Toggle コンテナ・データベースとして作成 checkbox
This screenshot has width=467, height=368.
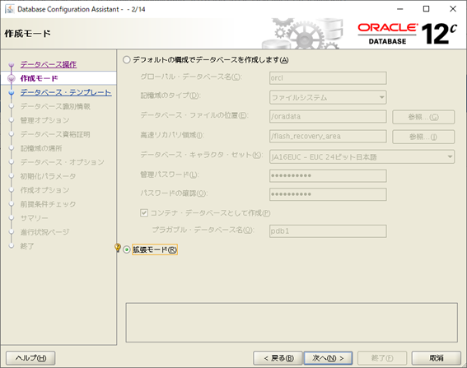(144, 213)
